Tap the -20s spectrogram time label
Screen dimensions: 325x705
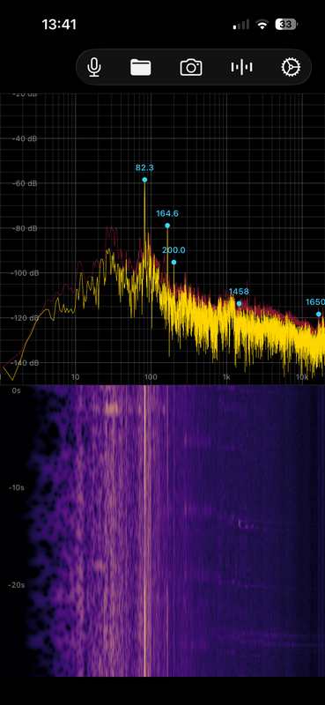pos(16,585)
